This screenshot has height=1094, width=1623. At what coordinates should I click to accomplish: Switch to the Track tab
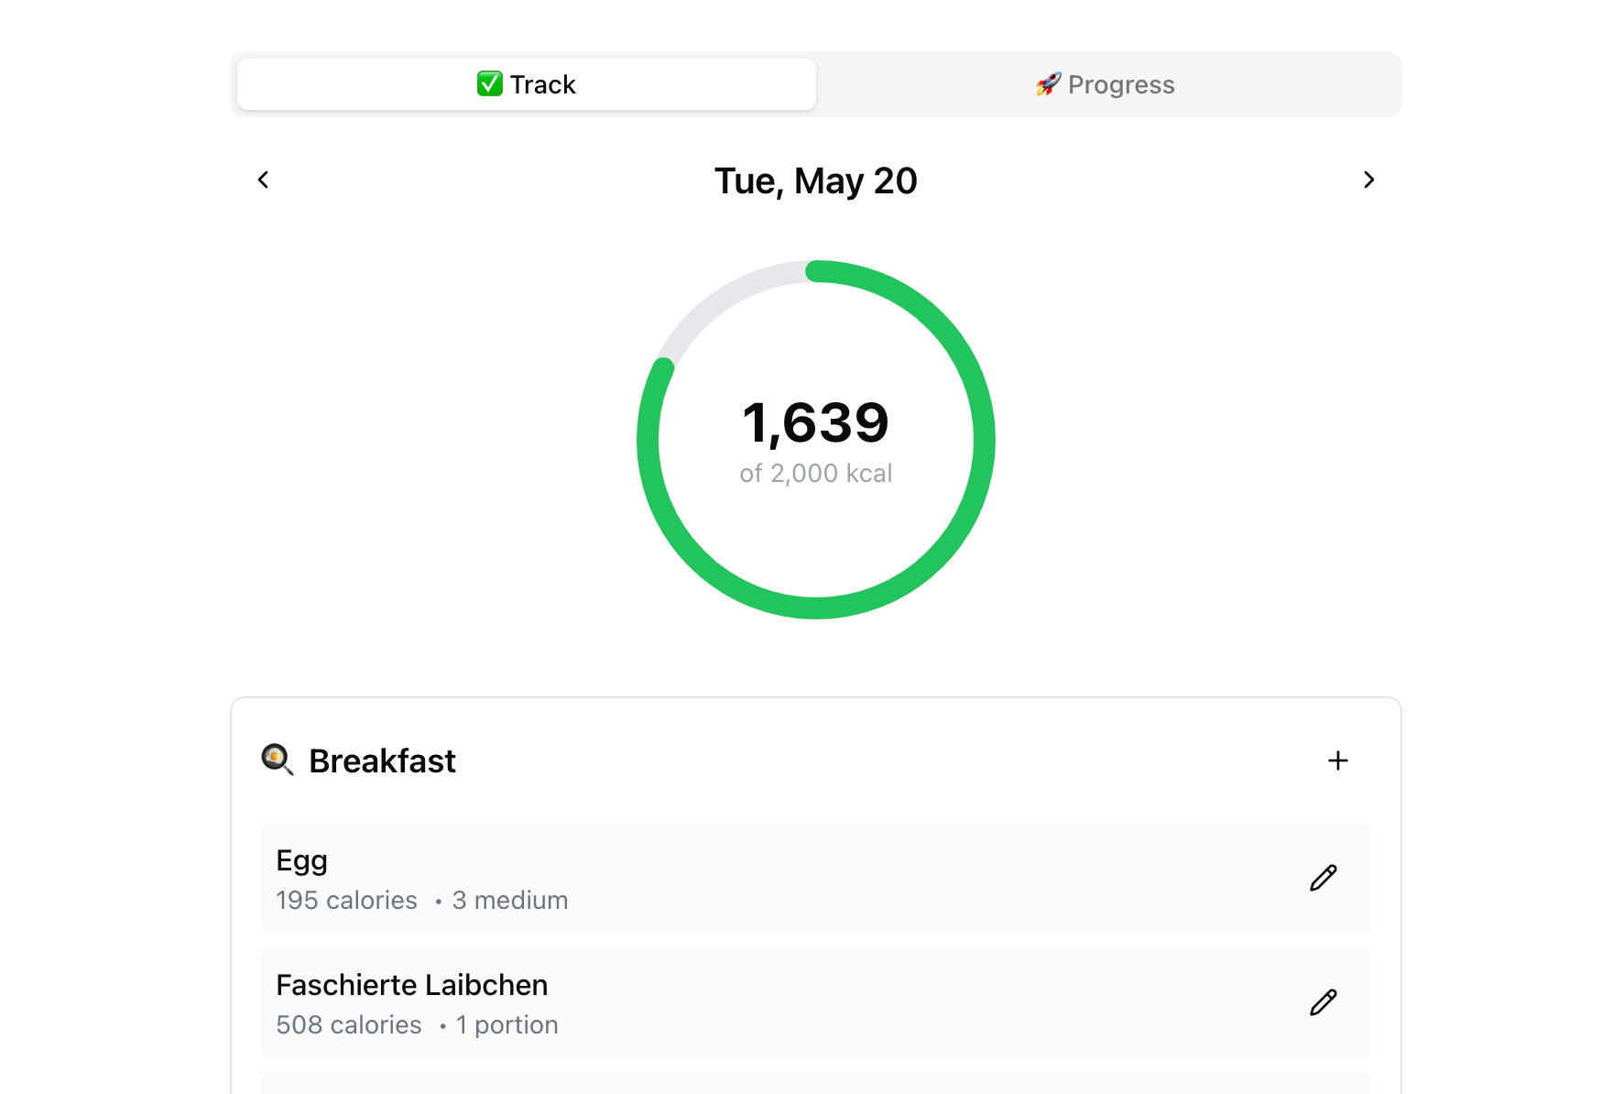click(x=527, y=84)
